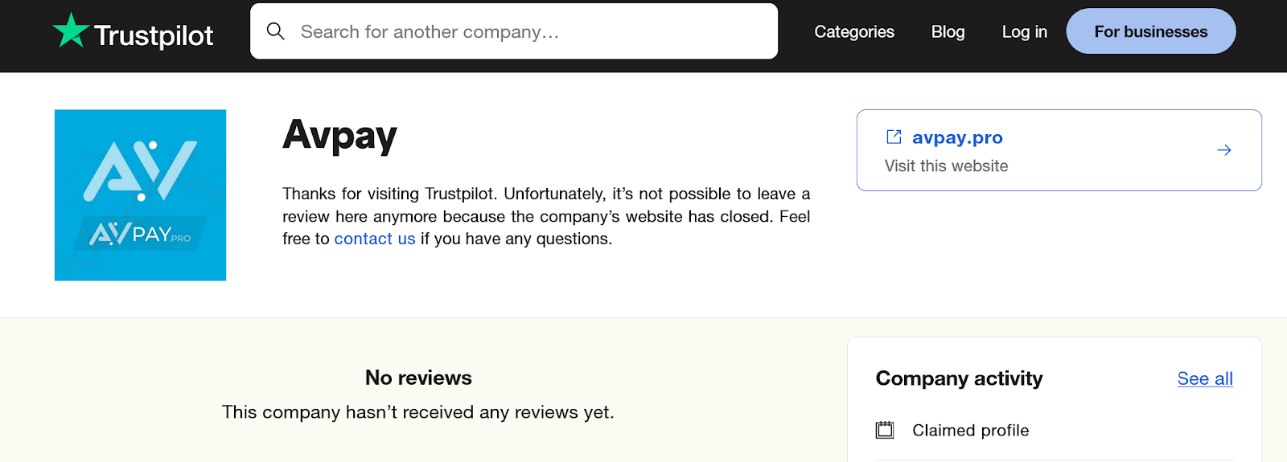
Task: Click the external link icon beside avpay.pro
Action: [894, 137]
